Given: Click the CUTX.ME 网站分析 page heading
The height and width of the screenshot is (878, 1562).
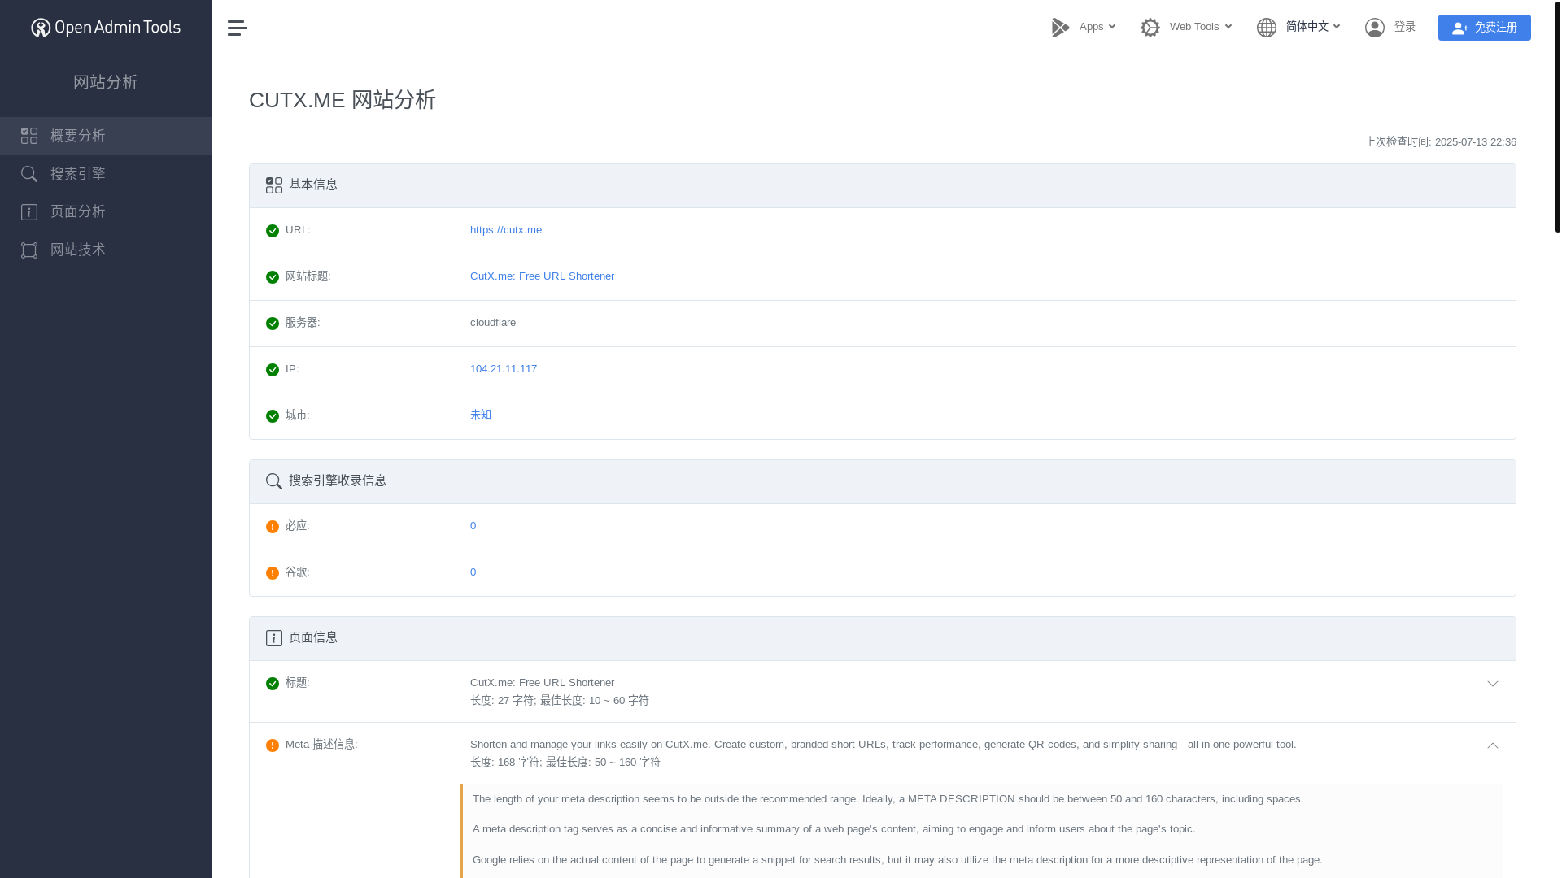Looking at the screenshot, I should coord(343,100).
